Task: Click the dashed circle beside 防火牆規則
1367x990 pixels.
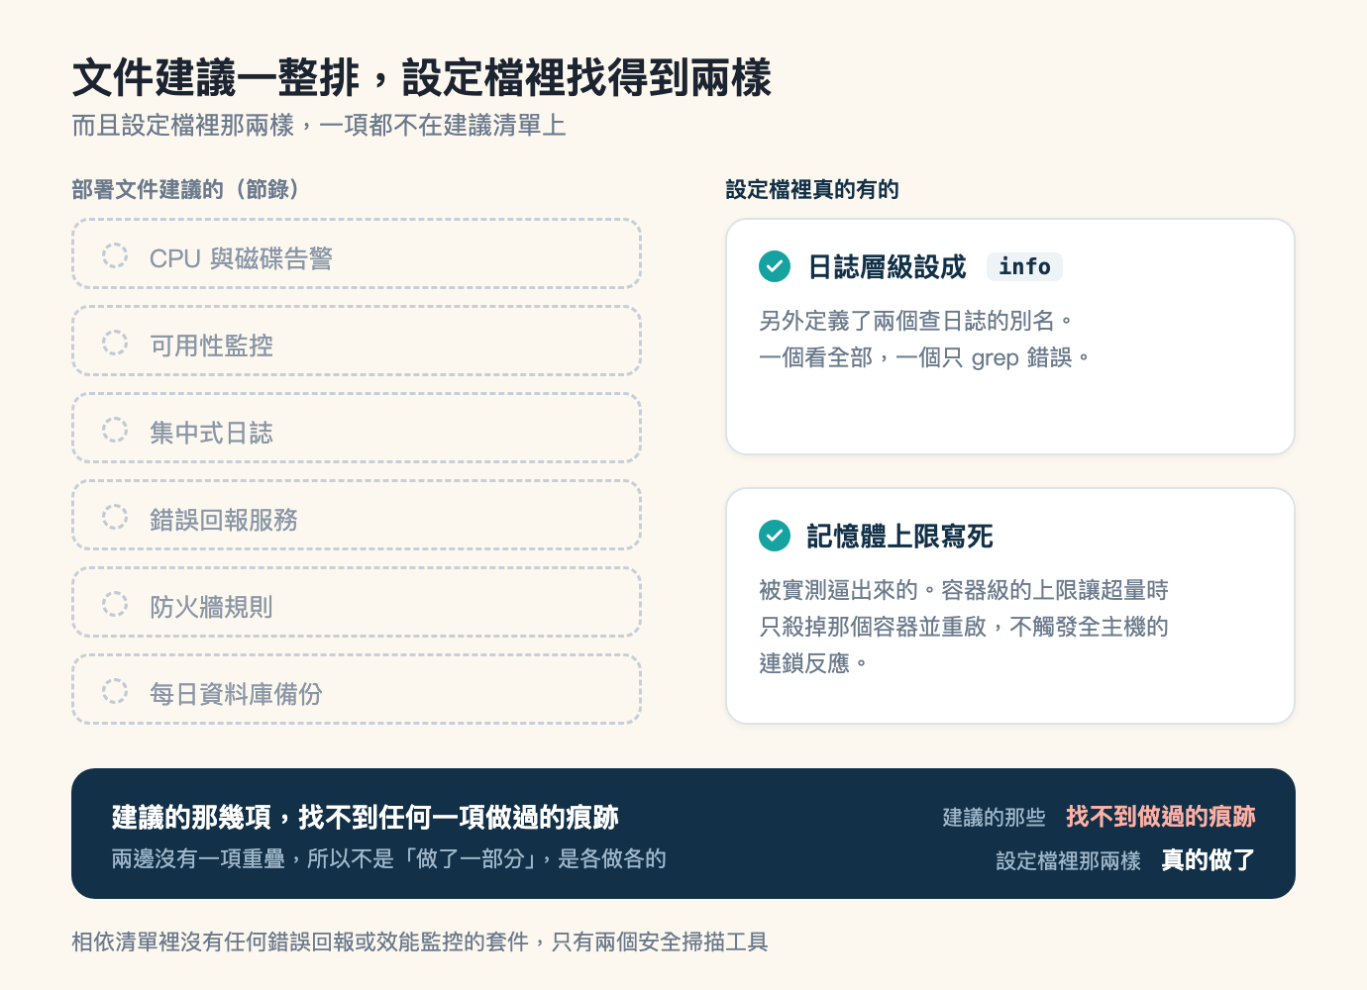Action: [115, 604]
